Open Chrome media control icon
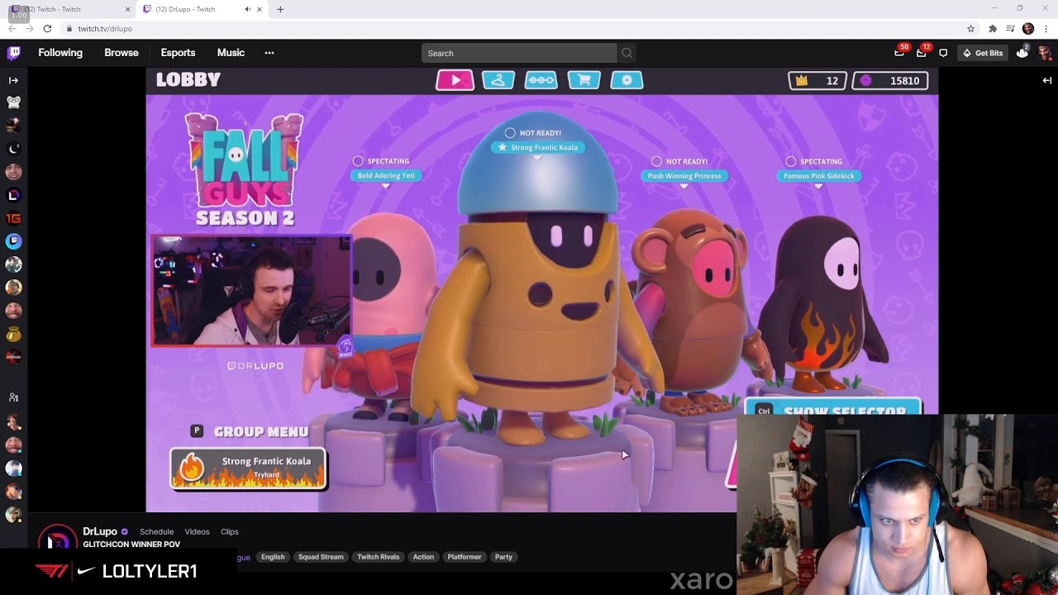The width and height of the screenshot is (1058, 595). pos(1010,28)
